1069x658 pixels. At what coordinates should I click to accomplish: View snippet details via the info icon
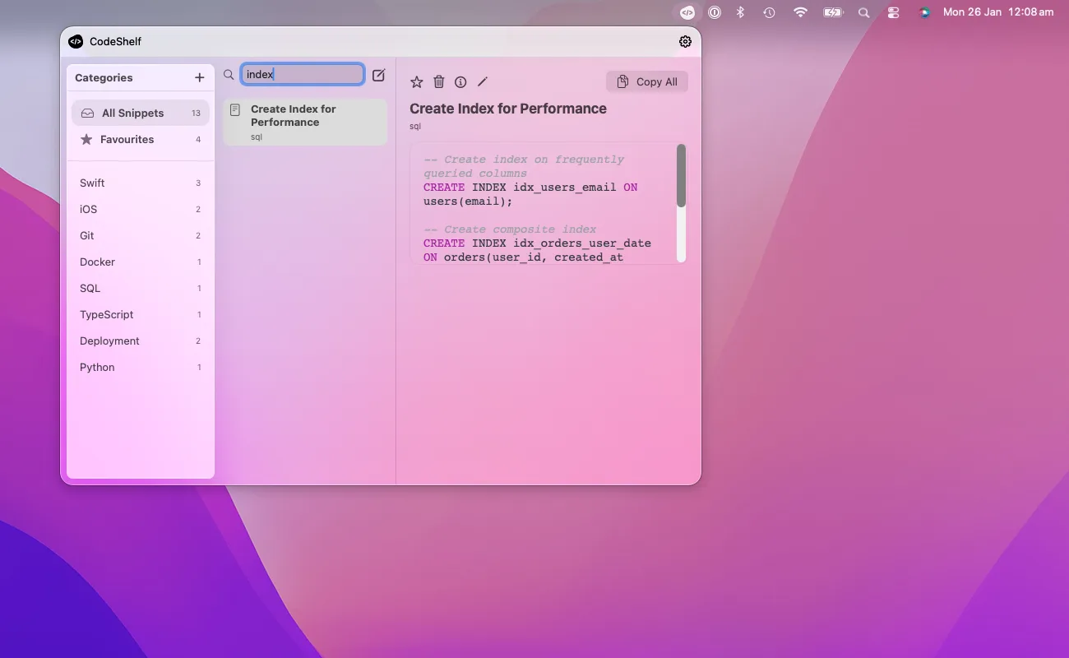(460, 81)
